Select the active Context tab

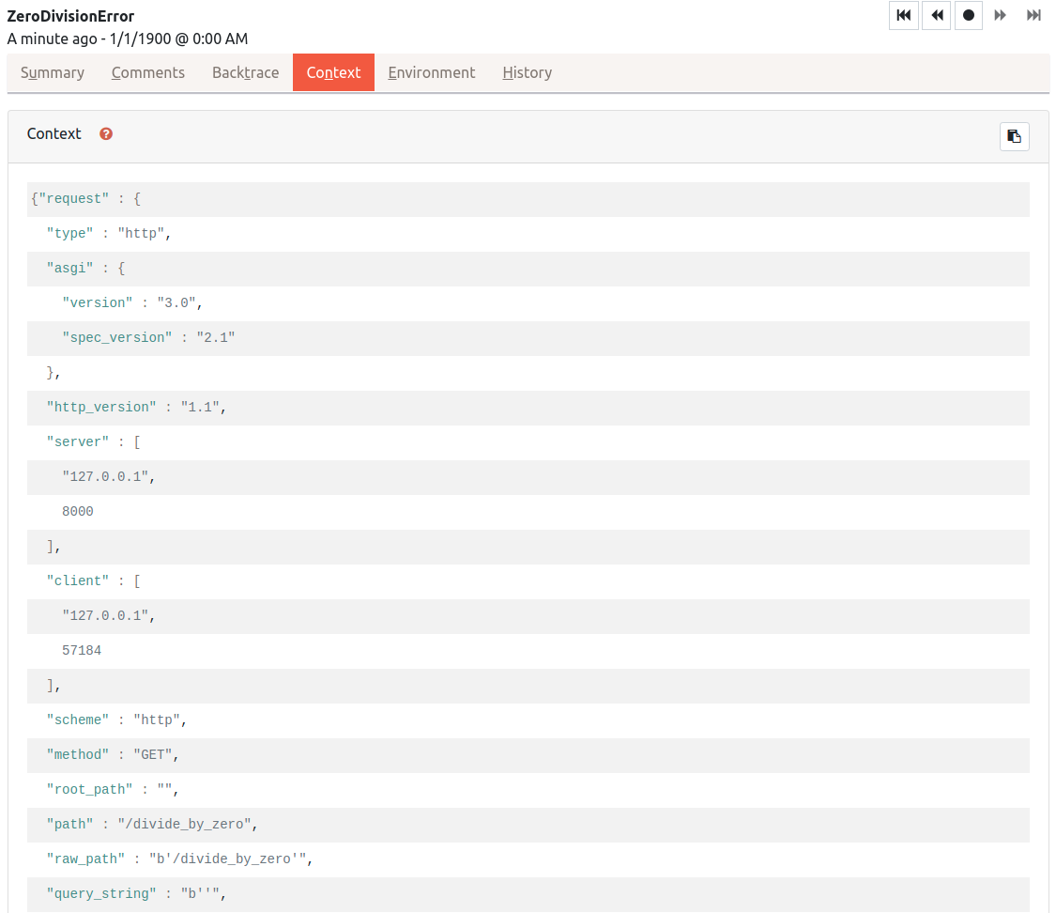pos(333,72)
